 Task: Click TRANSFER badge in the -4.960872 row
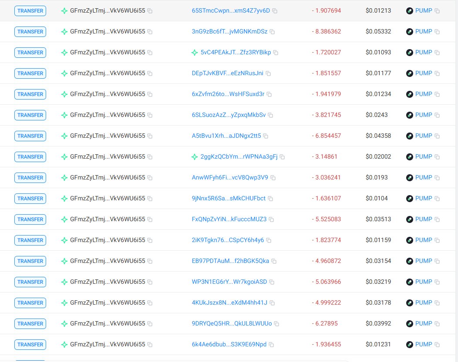pos(30,261)
